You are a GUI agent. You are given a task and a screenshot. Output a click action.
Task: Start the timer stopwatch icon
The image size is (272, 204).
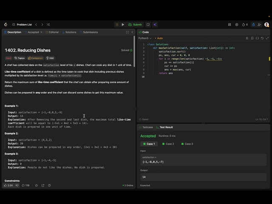253,25
